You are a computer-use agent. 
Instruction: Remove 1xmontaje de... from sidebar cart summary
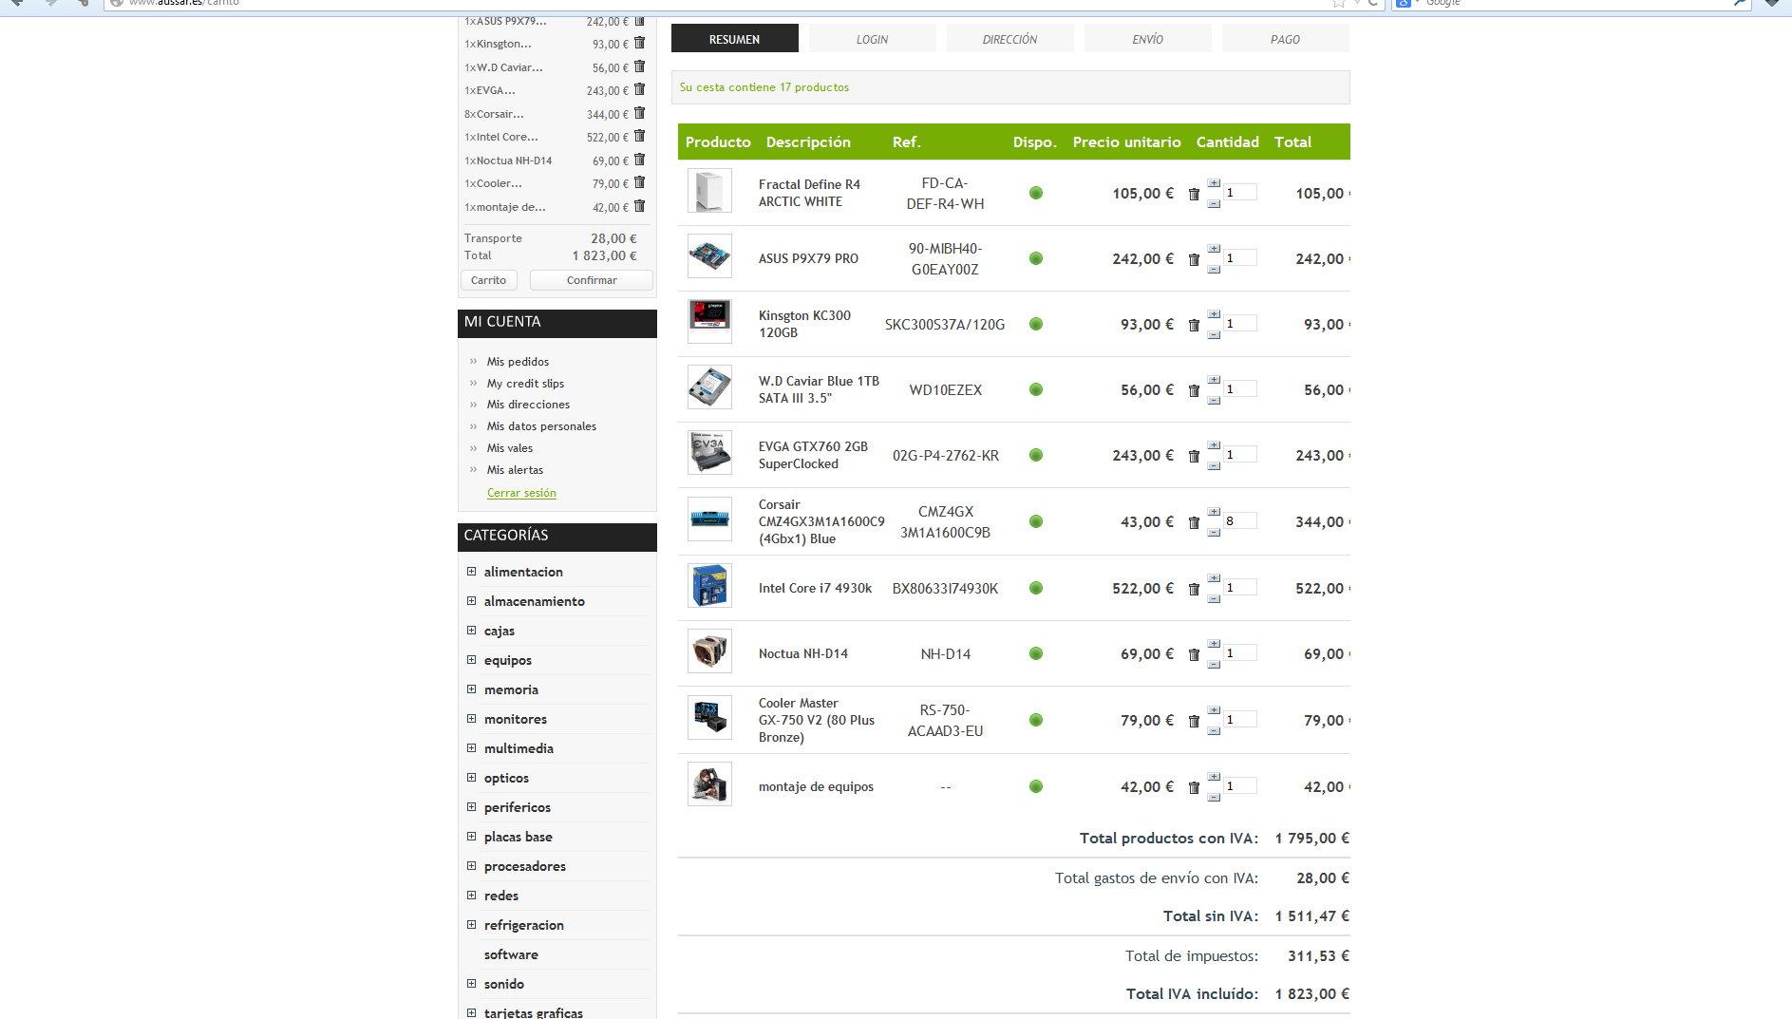pyautogui.click(x=639, y=206)
